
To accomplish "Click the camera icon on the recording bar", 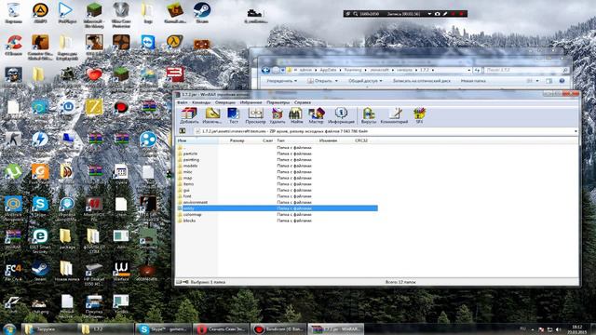I will click(x=437, y=14).
